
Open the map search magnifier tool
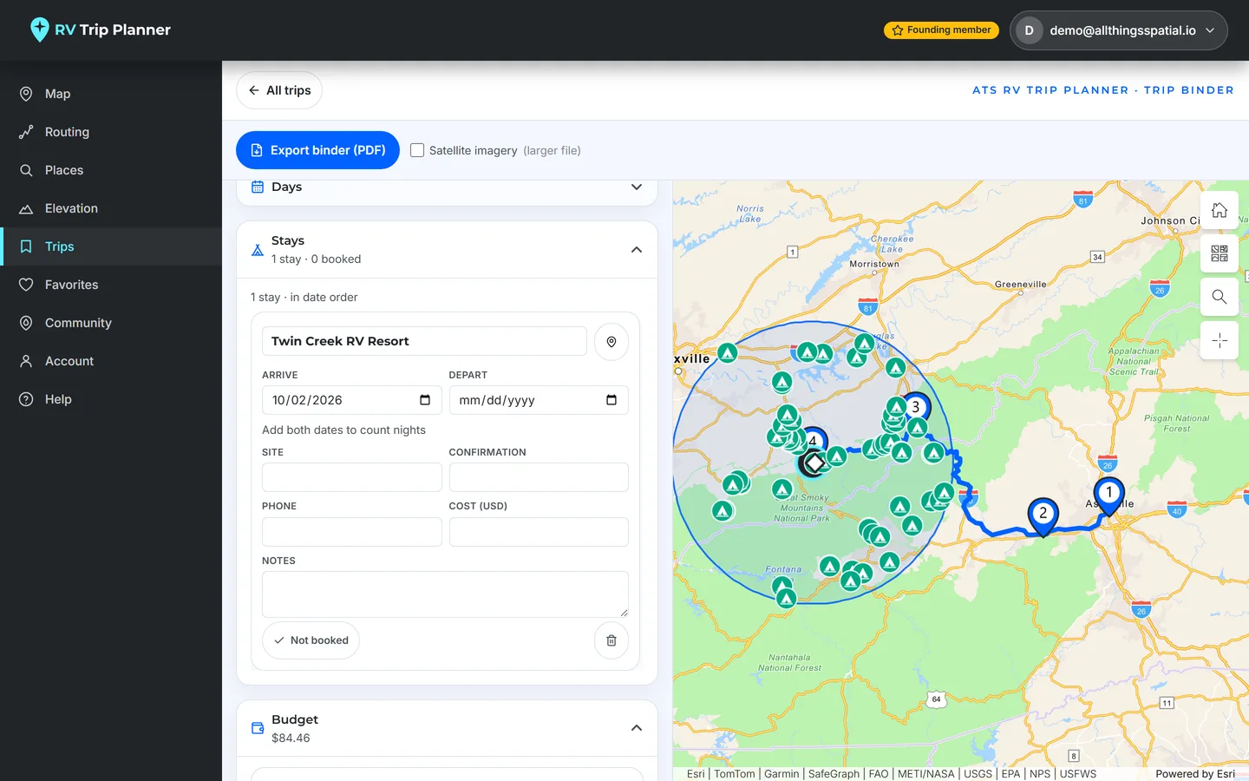pyautogui.click(x=1220, y=297)
